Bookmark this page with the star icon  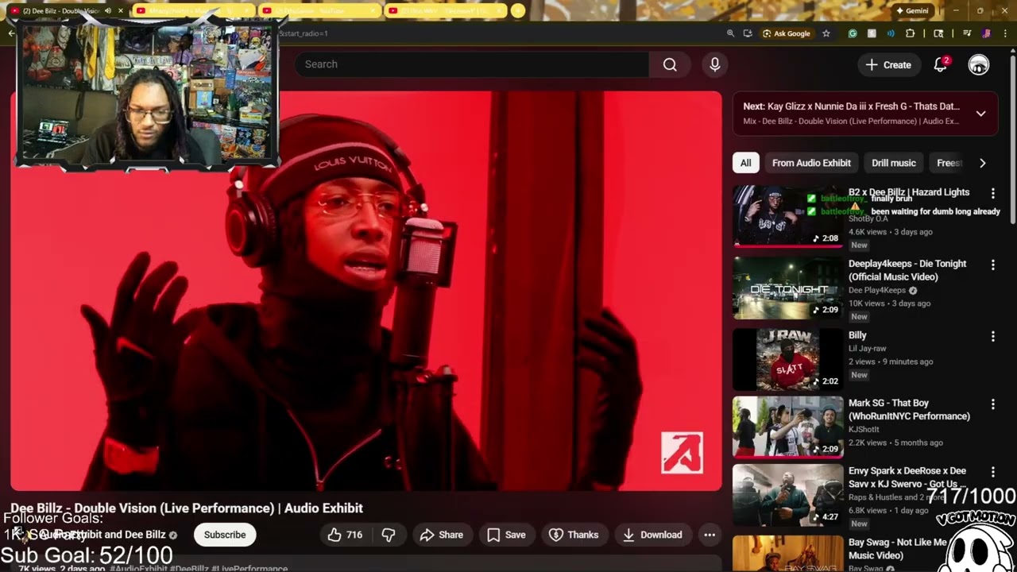(826, 33)
